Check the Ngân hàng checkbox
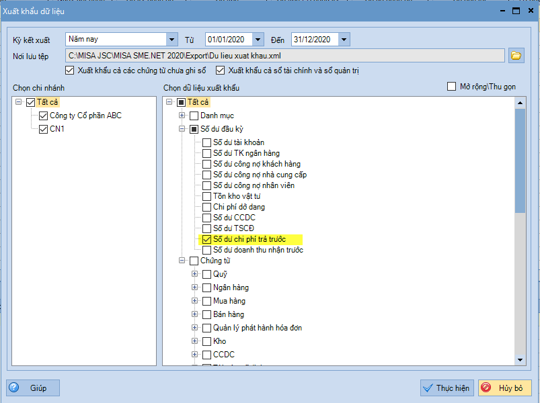This screenshot has width=540, height=403. coord(206,287)
